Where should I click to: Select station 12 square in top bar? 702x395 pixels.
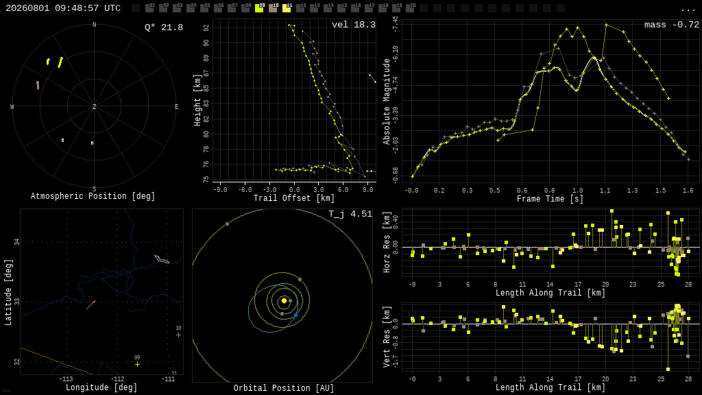[x=300, y=8]
